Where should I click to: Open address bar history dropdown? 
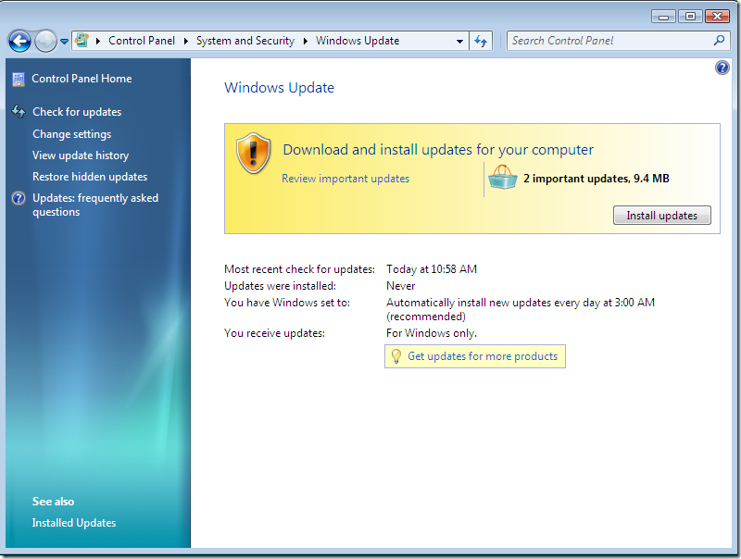pyautogui.click(x=459, y=41)
